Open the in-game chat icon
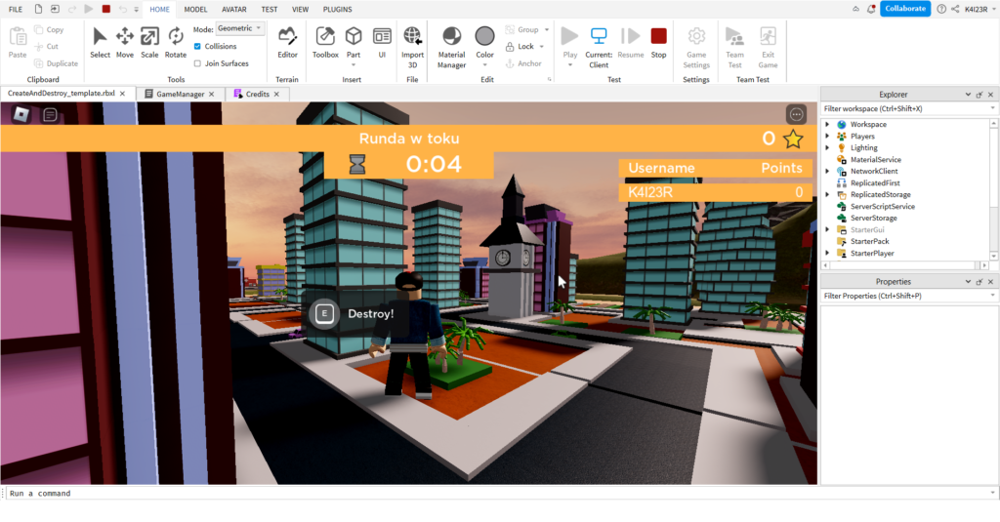The height and width of the screenshot is (522, 1000). click(x=50, y=115)
